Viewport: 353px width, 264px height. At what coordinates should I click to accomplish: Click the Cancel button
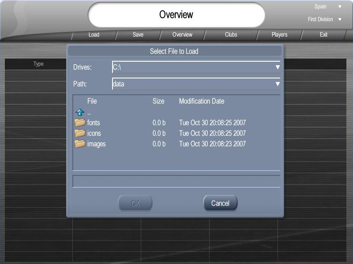(x=220, y=203)
